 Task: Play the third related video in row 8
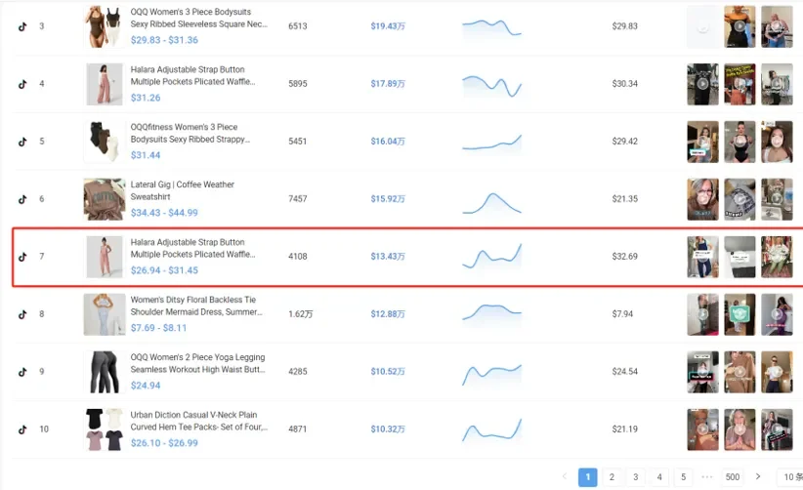pos(777,314)
